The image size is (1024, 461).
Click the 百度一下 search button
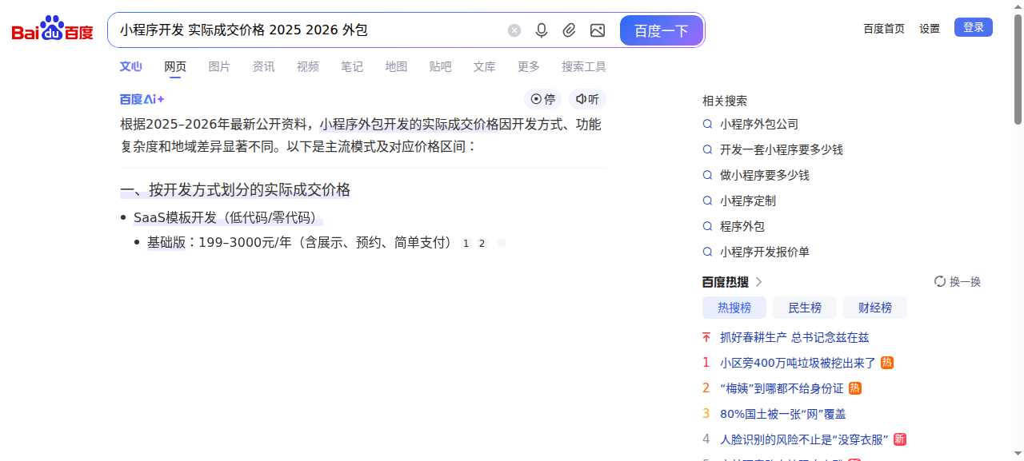(x=661, y=30)
